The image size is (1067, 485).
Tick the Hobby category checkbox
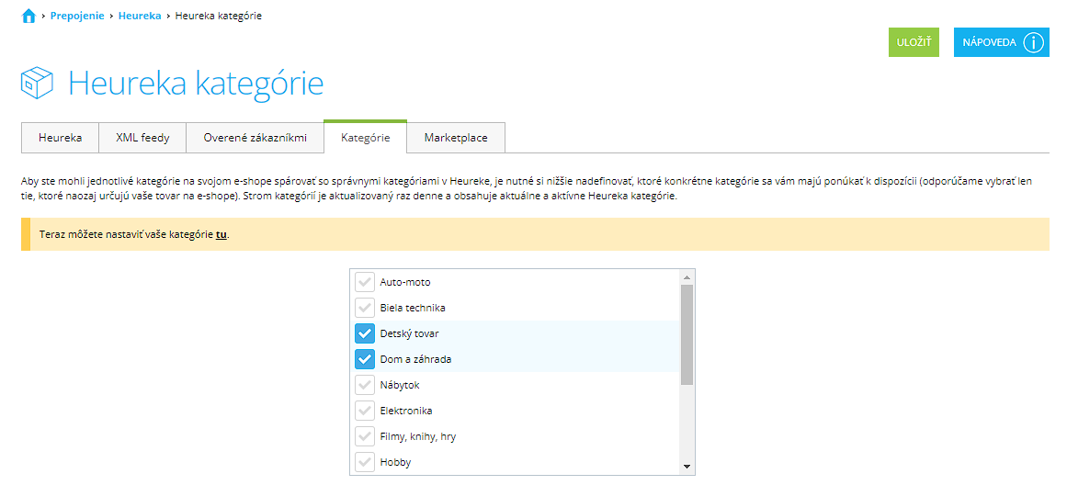[x=366, y=463]
